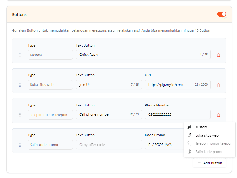
Task: Select Kustom from the popup menu
Action: 201,127
